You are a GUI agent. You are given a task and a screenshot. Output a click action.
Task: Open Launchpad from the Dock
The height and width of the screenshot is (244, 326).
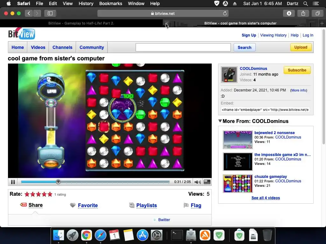tap(73, 235)
